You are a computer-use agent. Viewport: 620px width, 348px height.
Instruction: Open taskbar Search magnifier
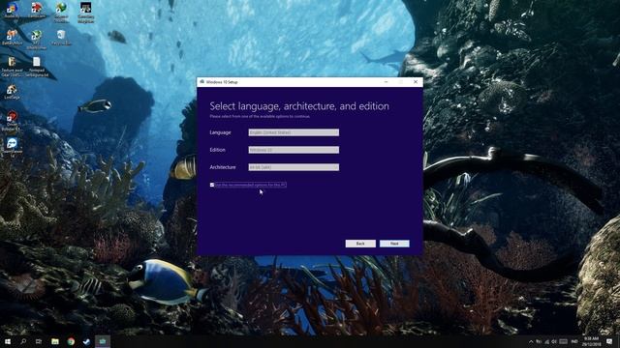pos(23,341)
